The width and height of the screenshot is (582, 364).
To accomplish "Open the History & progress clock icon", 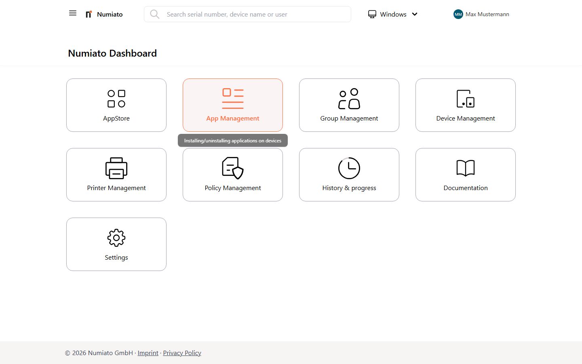I will coord(349,167).
